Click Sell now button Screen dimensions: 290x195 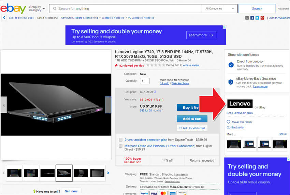(x=71, y=191)
